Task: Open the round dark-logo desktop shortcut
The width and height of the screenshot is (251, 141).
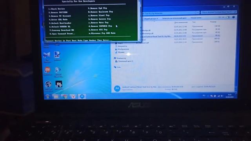Action: (48, 84)
